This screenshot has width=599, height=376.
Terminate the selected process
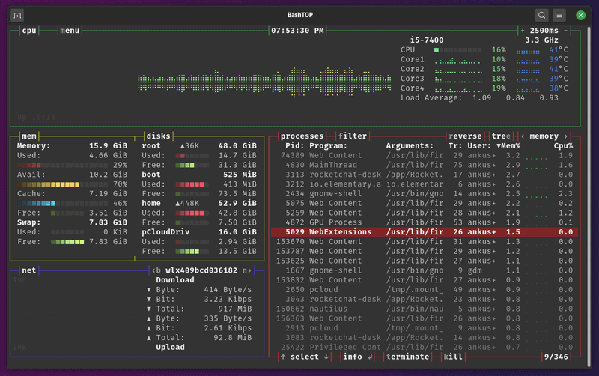click(407, 357)
